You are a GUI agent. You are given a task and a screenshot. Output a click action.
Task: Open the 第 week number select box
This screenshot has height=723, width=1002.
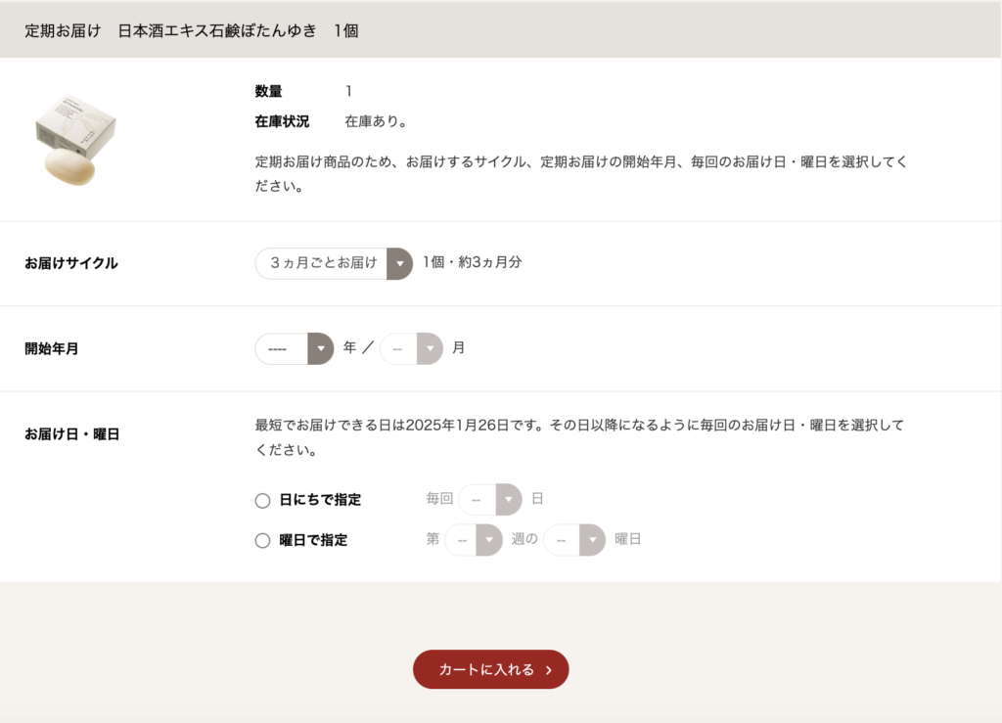click(474, 540)
